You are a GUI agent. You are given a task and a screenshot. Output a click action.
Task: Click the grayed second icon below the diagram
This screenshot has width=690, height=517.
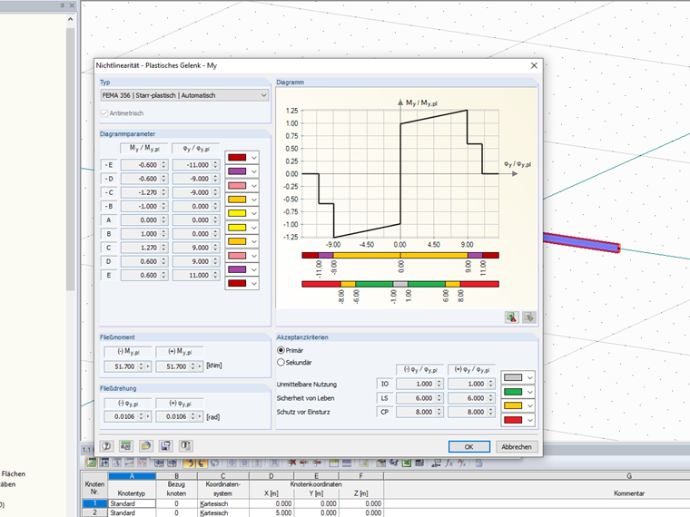click(529, 317)
